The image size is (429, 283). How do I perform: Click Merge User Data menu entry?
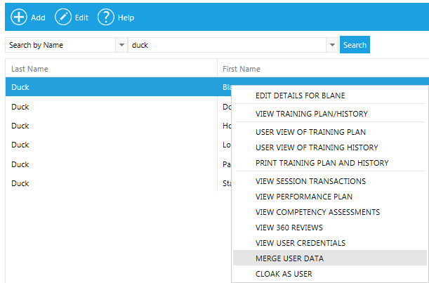pos(290,258)
